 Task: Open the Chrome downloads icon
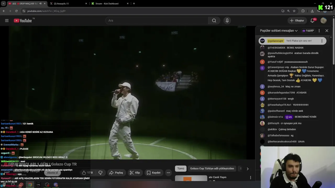tap(312, 11)
